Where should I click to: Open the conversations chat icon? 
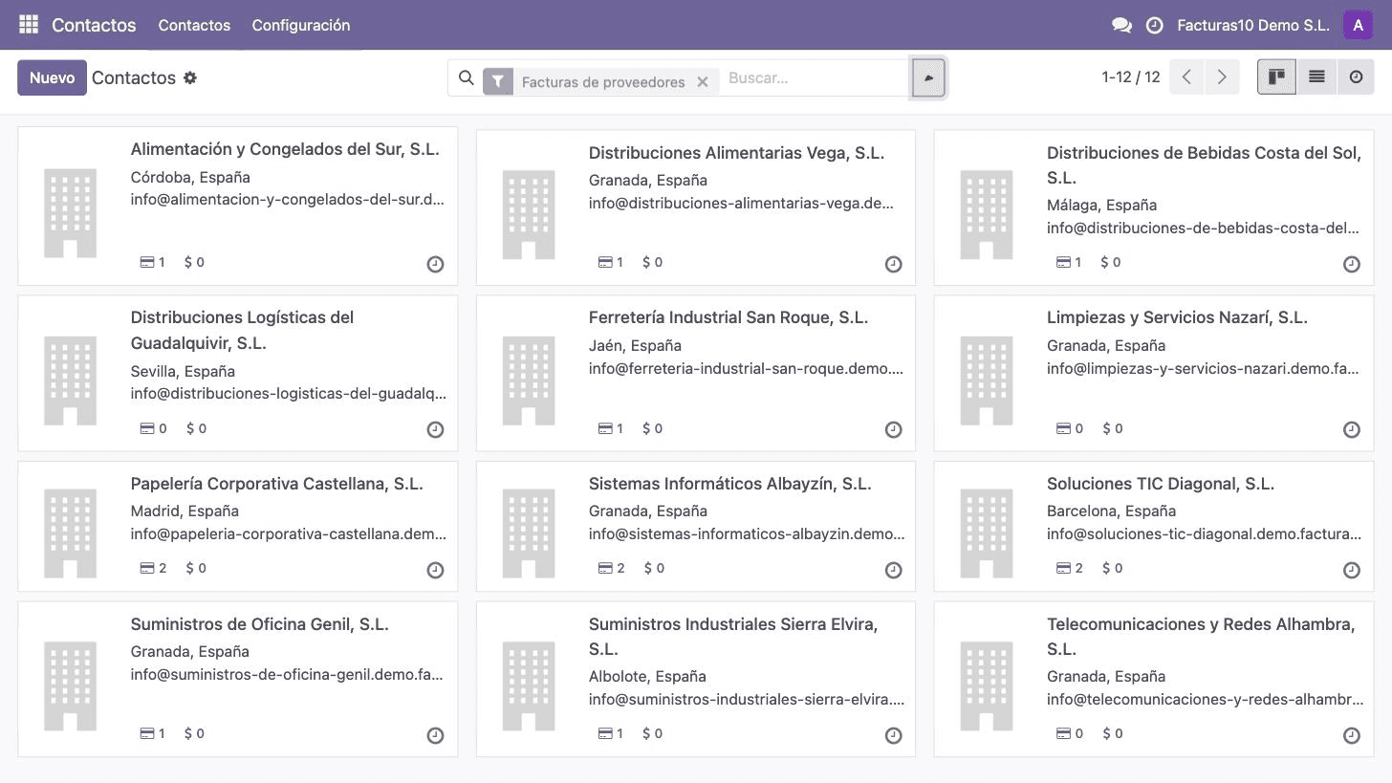pos(1121,26)
